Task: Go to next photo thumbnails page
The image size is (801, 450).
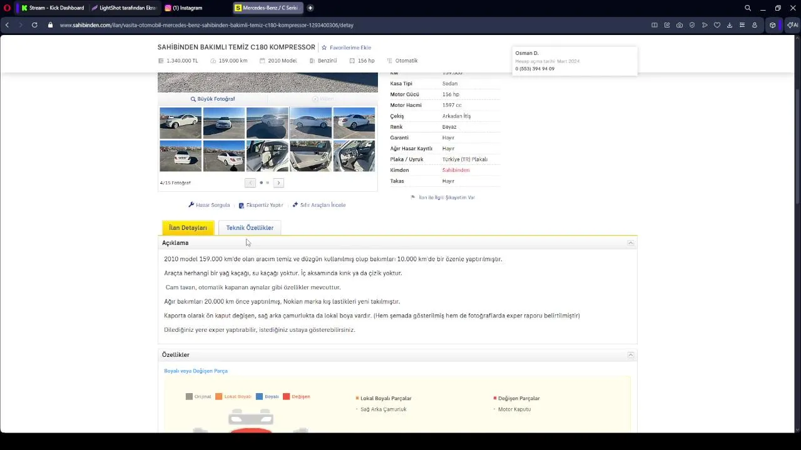Action: point(278,182)
